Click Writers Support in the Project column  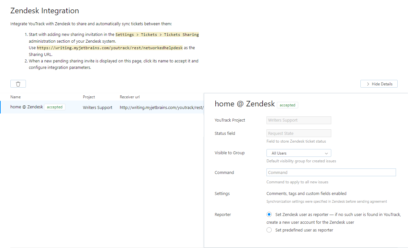coord(97,107)
